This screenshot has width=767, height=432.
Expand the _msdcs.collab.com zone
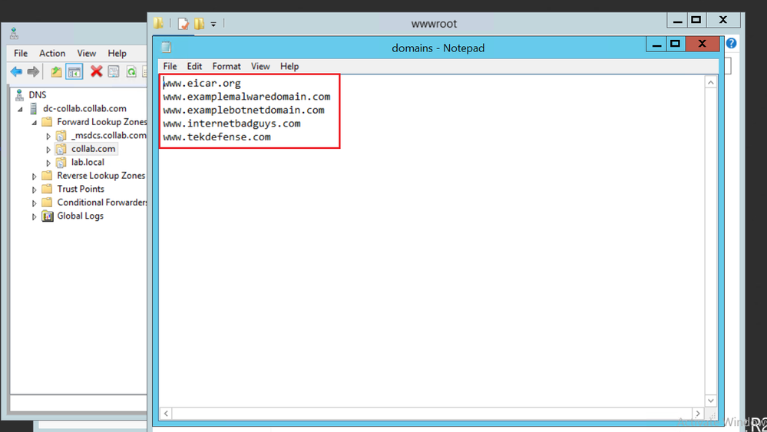[48, 136]
